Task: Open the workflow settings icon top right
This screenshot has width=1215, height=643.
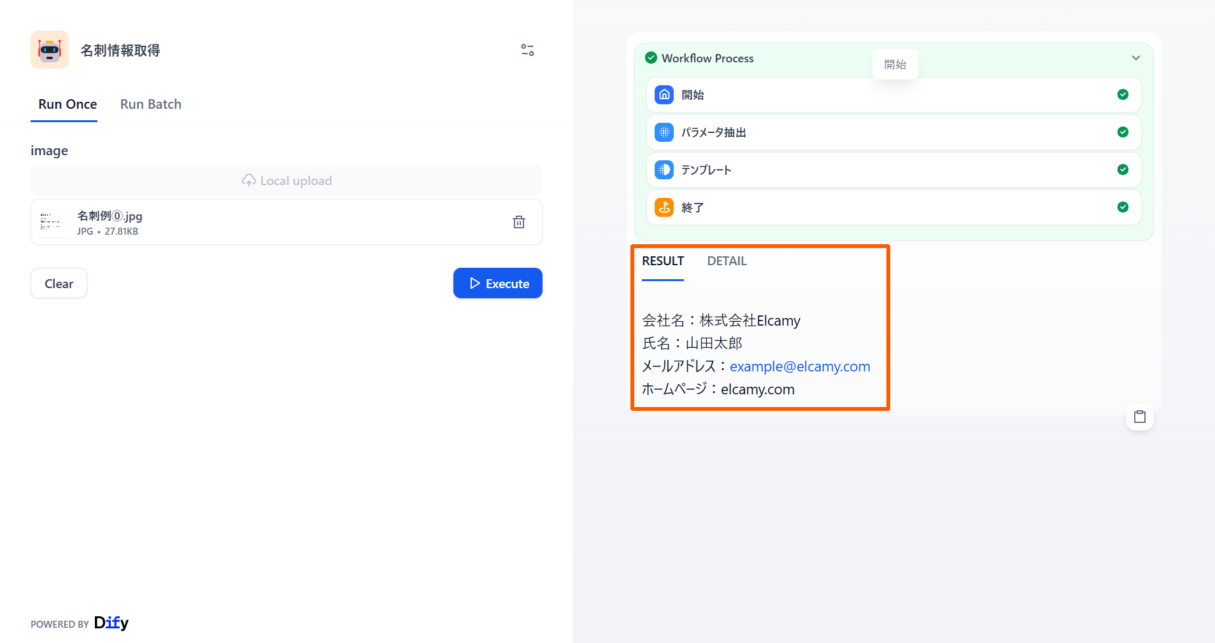Action: click(x=527, y=50)
